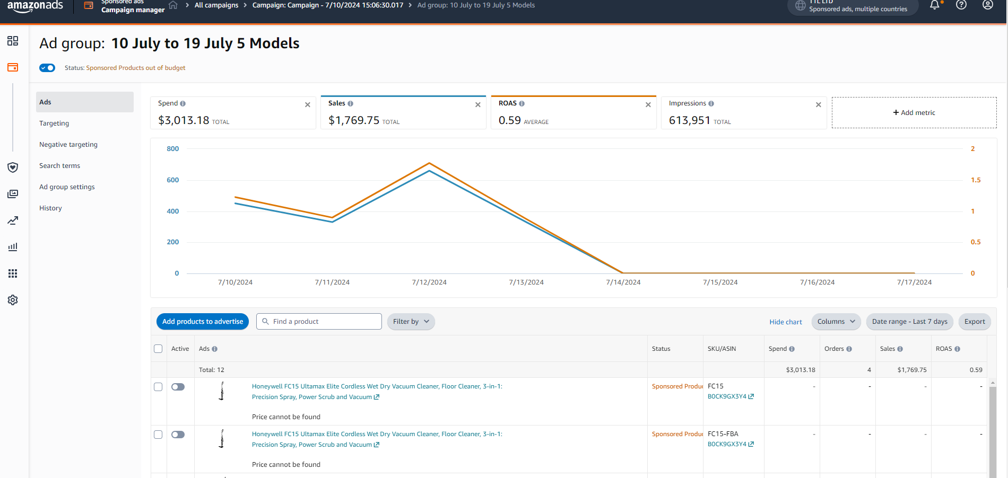Remove the Sales metric card
Viewport: 1008px width, 478px height.
point(478,105)
